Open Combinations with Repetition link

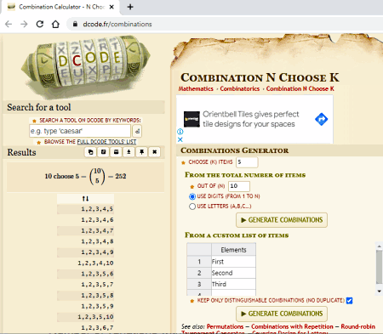coord(292,326)
